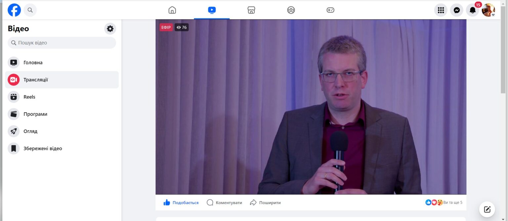Click the Відео sidebar heading

click(x=19, y=29)
